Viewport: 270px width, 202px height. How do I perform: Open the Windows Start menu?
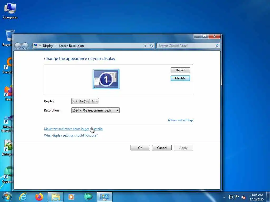(7, 197)
